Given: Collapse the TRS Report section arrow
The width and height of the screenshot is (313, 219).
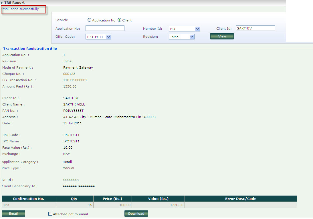Looking at the screenshot, I should coord(2,3).
